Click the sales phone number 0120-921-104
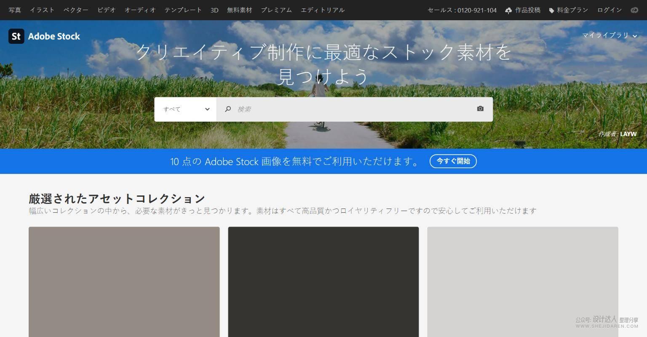Image resolution: width=647 pixels, height=337 pixels. [477, 10]
